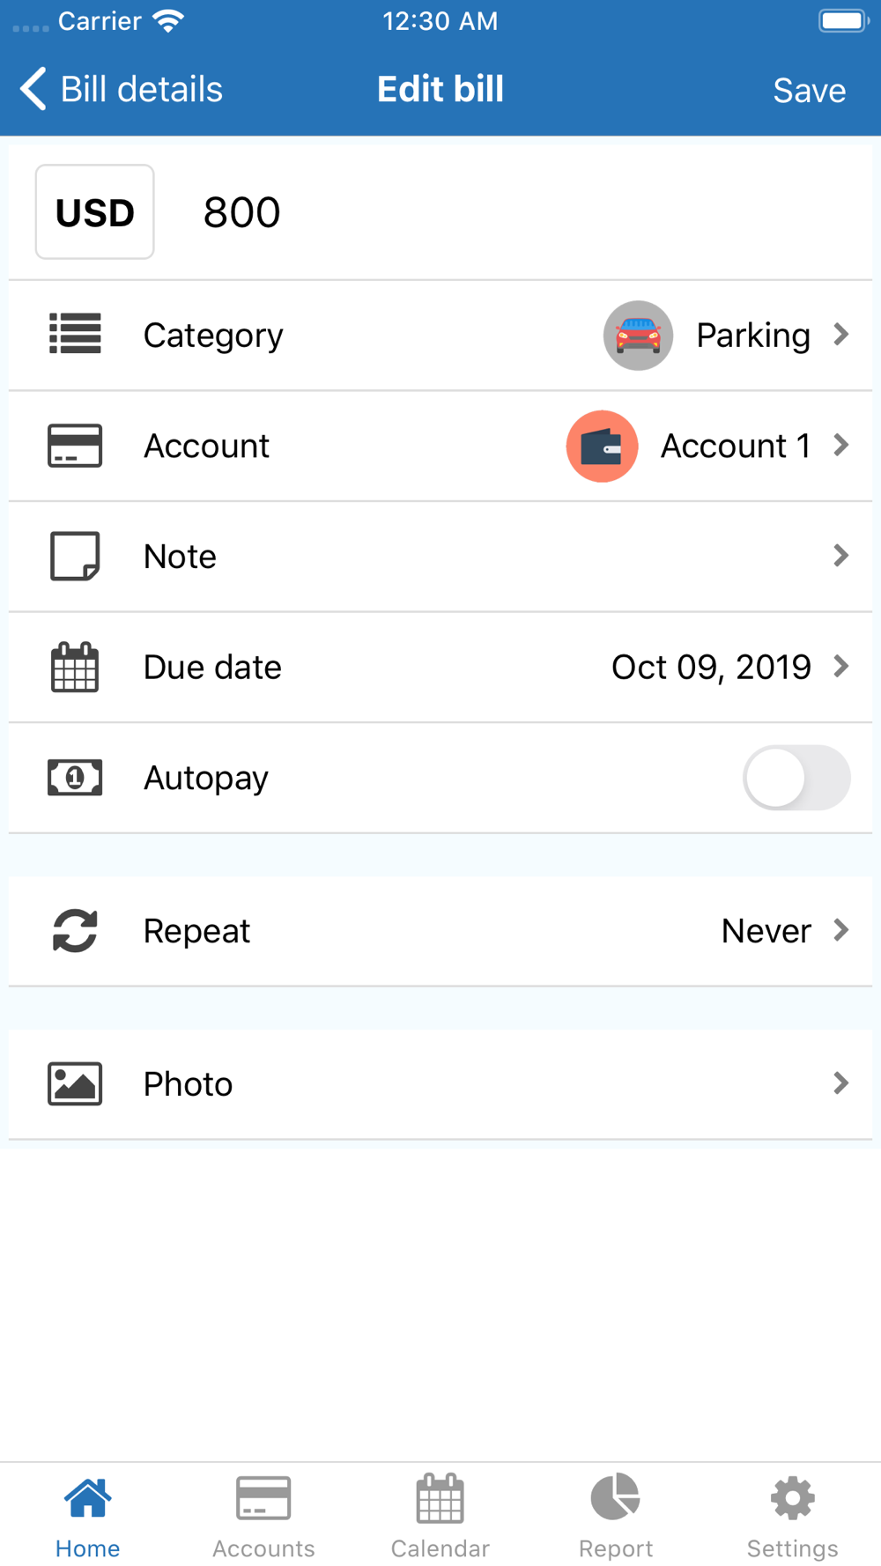Expand the Note row chevron
The height and width of the screenshot is (1566, 881).
(x=841, y=556)
